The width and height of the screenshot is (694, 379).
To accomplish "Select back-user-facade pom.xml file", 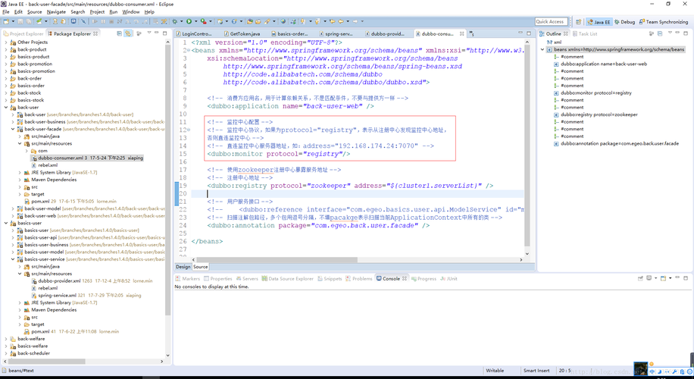I will 70,201.
